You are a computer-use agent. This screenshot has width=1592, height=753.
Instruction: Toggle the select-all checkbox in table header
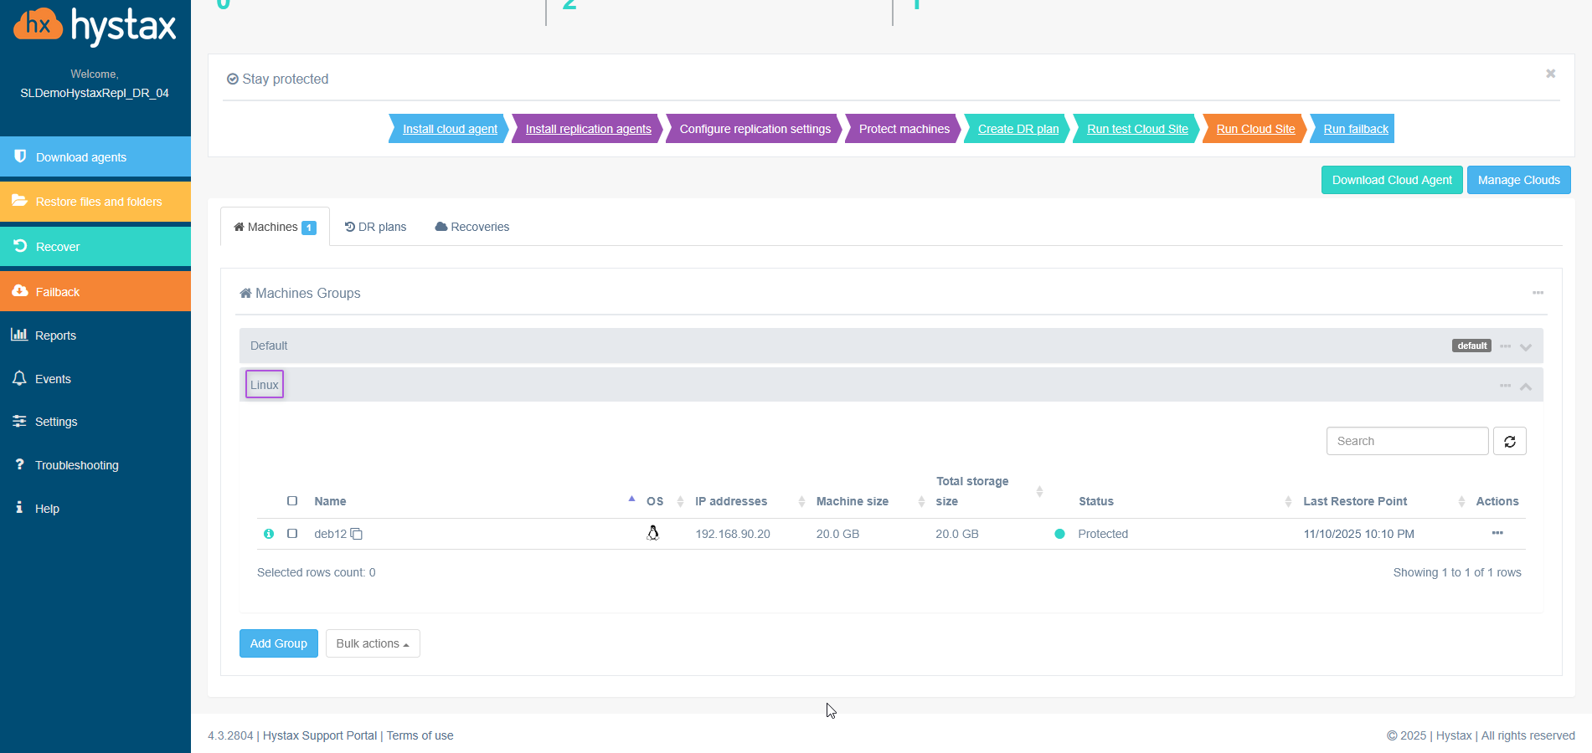pyautogui.click(x=292, y=501)
